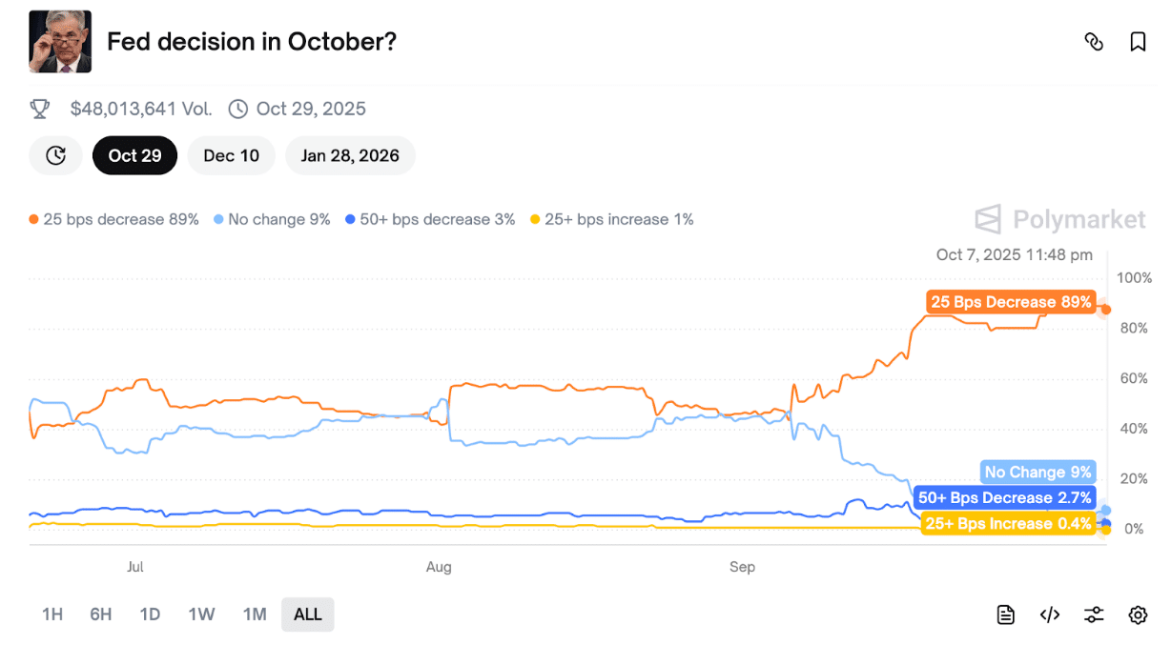This screenshot has width=1171, height=645.
Task: Click the history clock icon button
Action: click(56, 155)
